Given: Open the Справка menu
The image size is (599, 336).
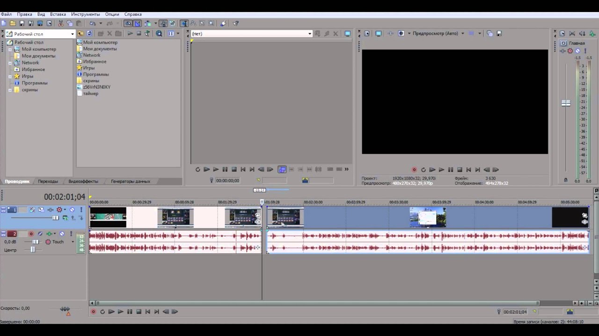Looking at the screenshot, I should coord(133,14).
